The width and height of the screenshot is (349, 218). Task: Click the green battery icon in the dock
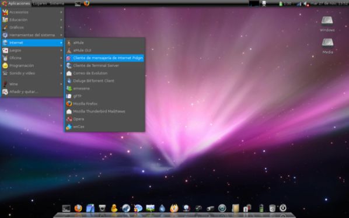tap(261, 208)
